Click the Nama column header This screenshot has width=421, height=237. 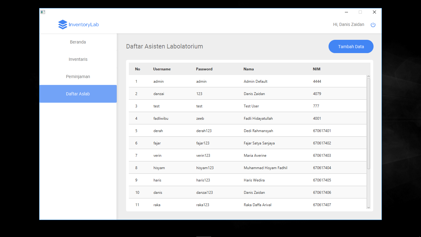tap(248, 69)
